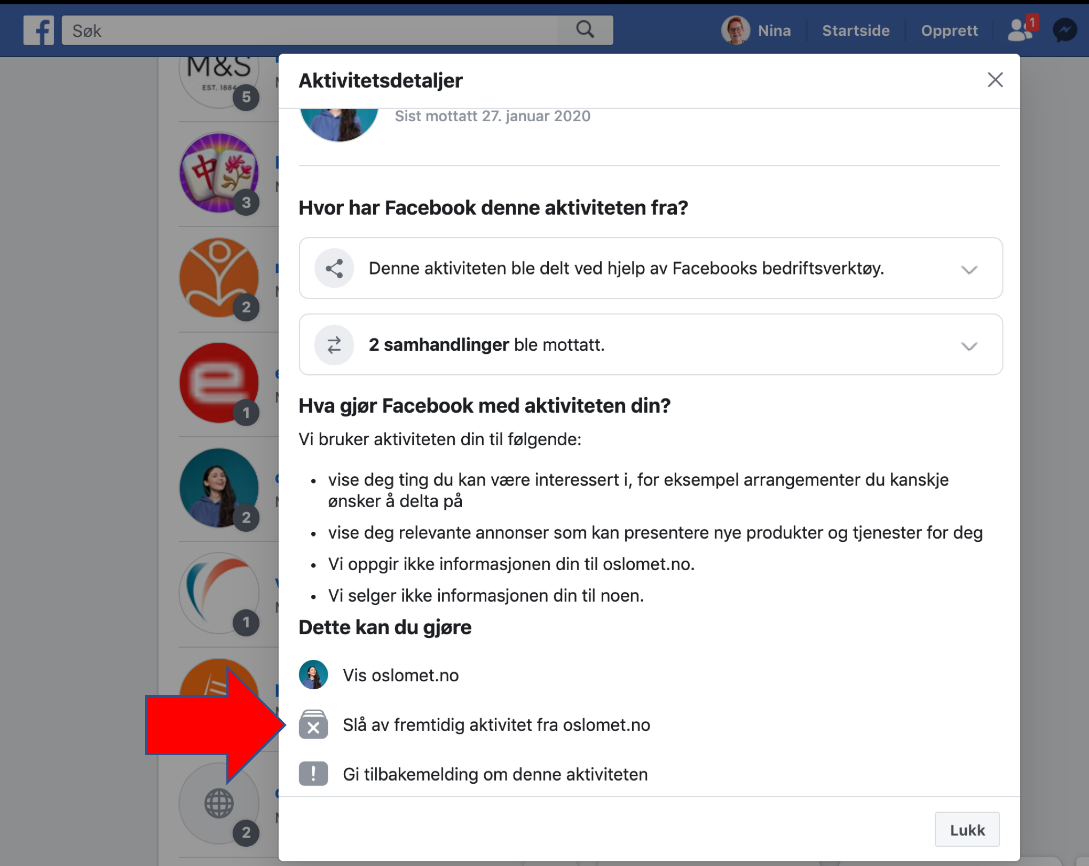Click the exclamation feedback icon
This screenshot has width=1089, height=866.
click(x=313, y=774)
